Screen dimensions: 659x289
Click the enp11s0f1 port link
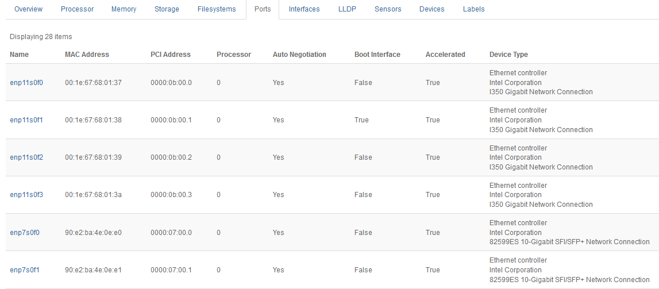[x=26, y=120]
